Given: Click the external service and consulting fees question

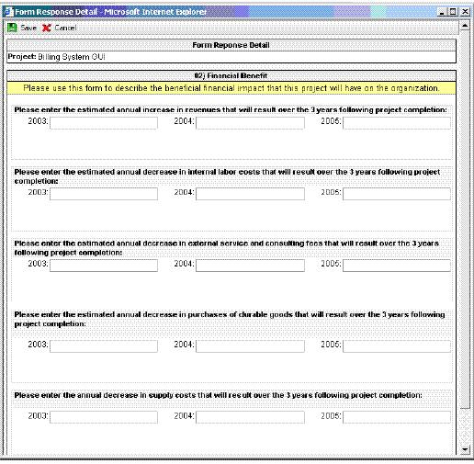Looking at the screenshot, I should click(x=227, y=248).
